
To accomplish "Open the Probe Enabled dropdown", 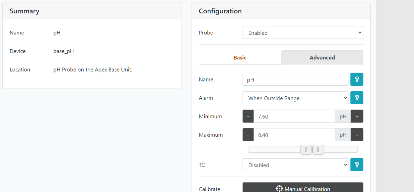I will 303,33.
